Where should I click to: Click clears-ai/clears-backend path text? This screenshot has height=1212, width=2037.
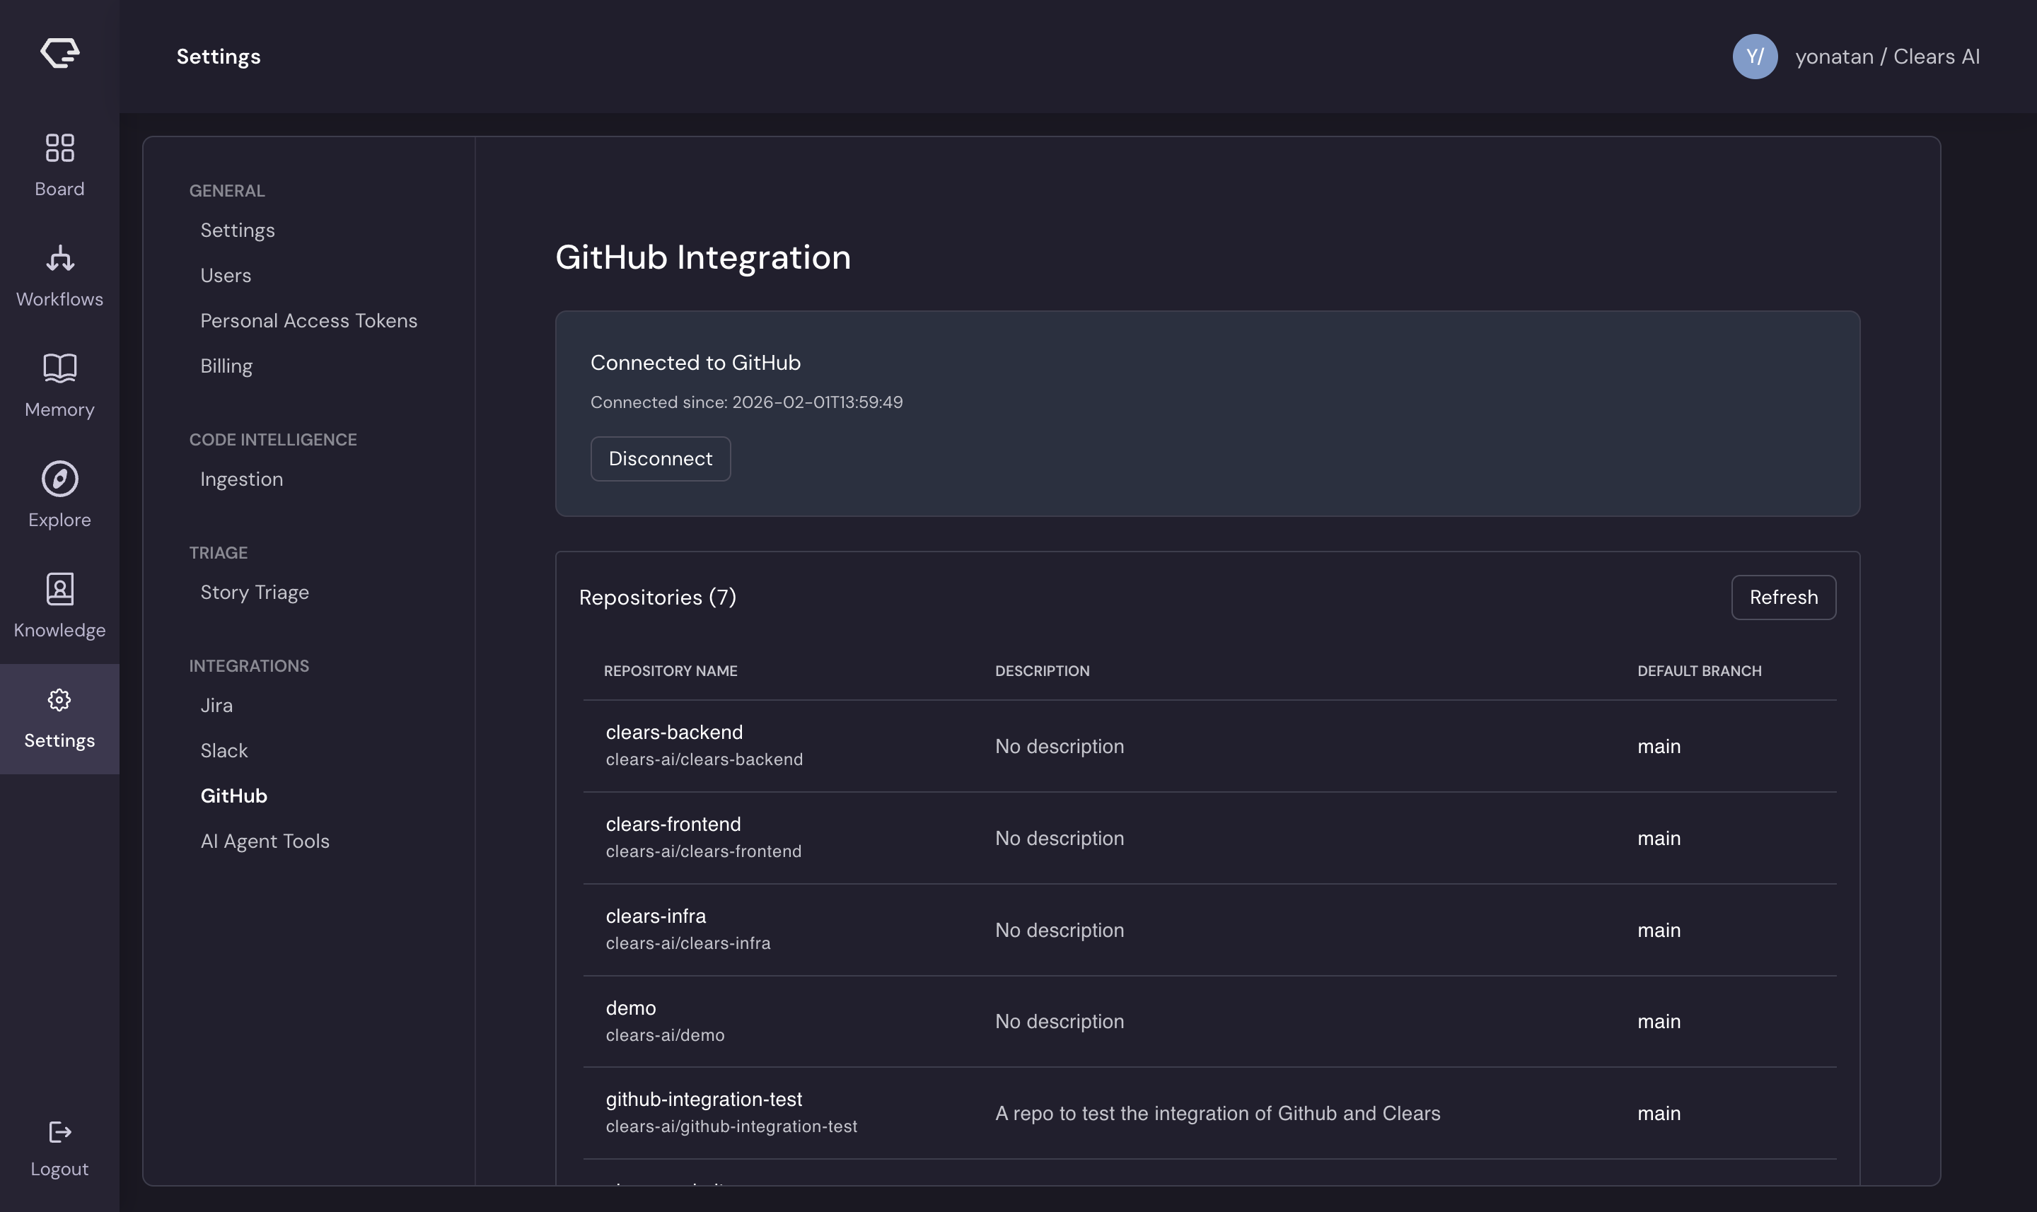704,759
